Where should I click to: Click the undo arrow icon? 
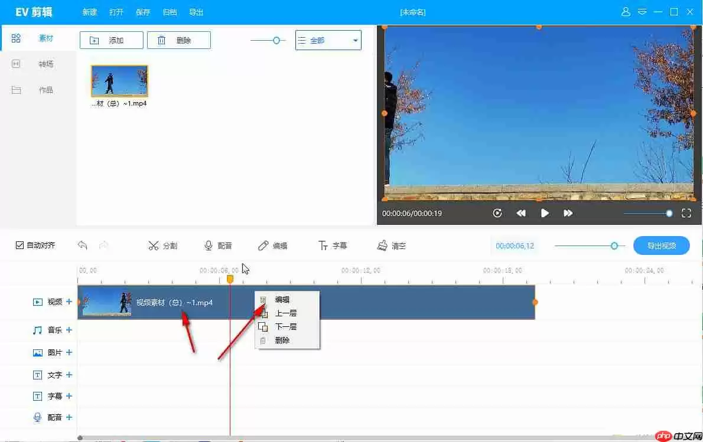tap(82, 245)
